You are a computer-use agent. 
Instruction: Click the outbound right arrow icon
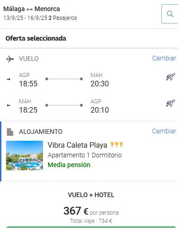pos(9,79)
